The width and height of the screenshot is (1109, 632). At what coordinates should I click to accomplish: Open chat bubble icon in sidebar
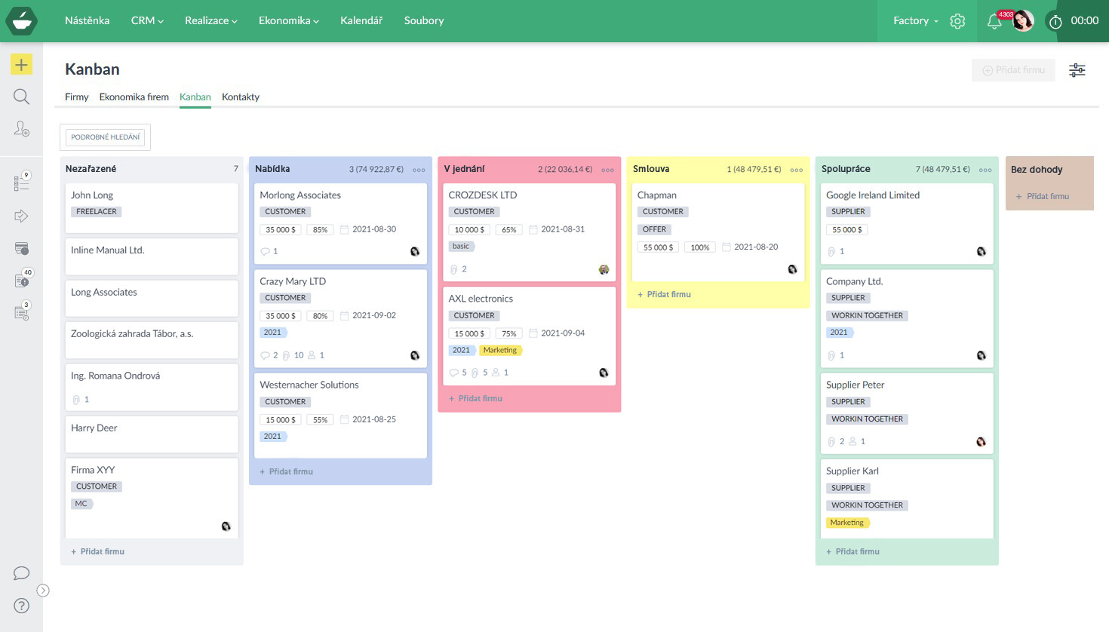click(21, 573)
